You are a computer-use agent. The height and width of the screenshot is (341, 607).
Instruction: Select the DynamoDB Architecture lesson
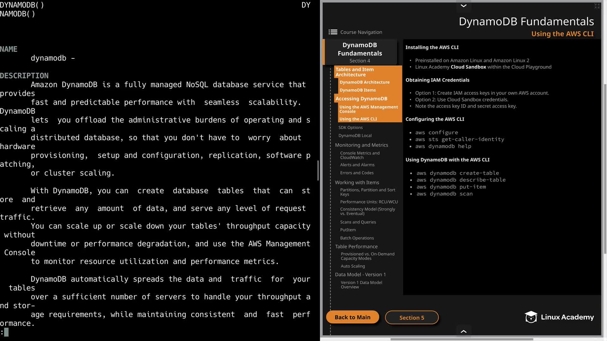click(364, 82)
